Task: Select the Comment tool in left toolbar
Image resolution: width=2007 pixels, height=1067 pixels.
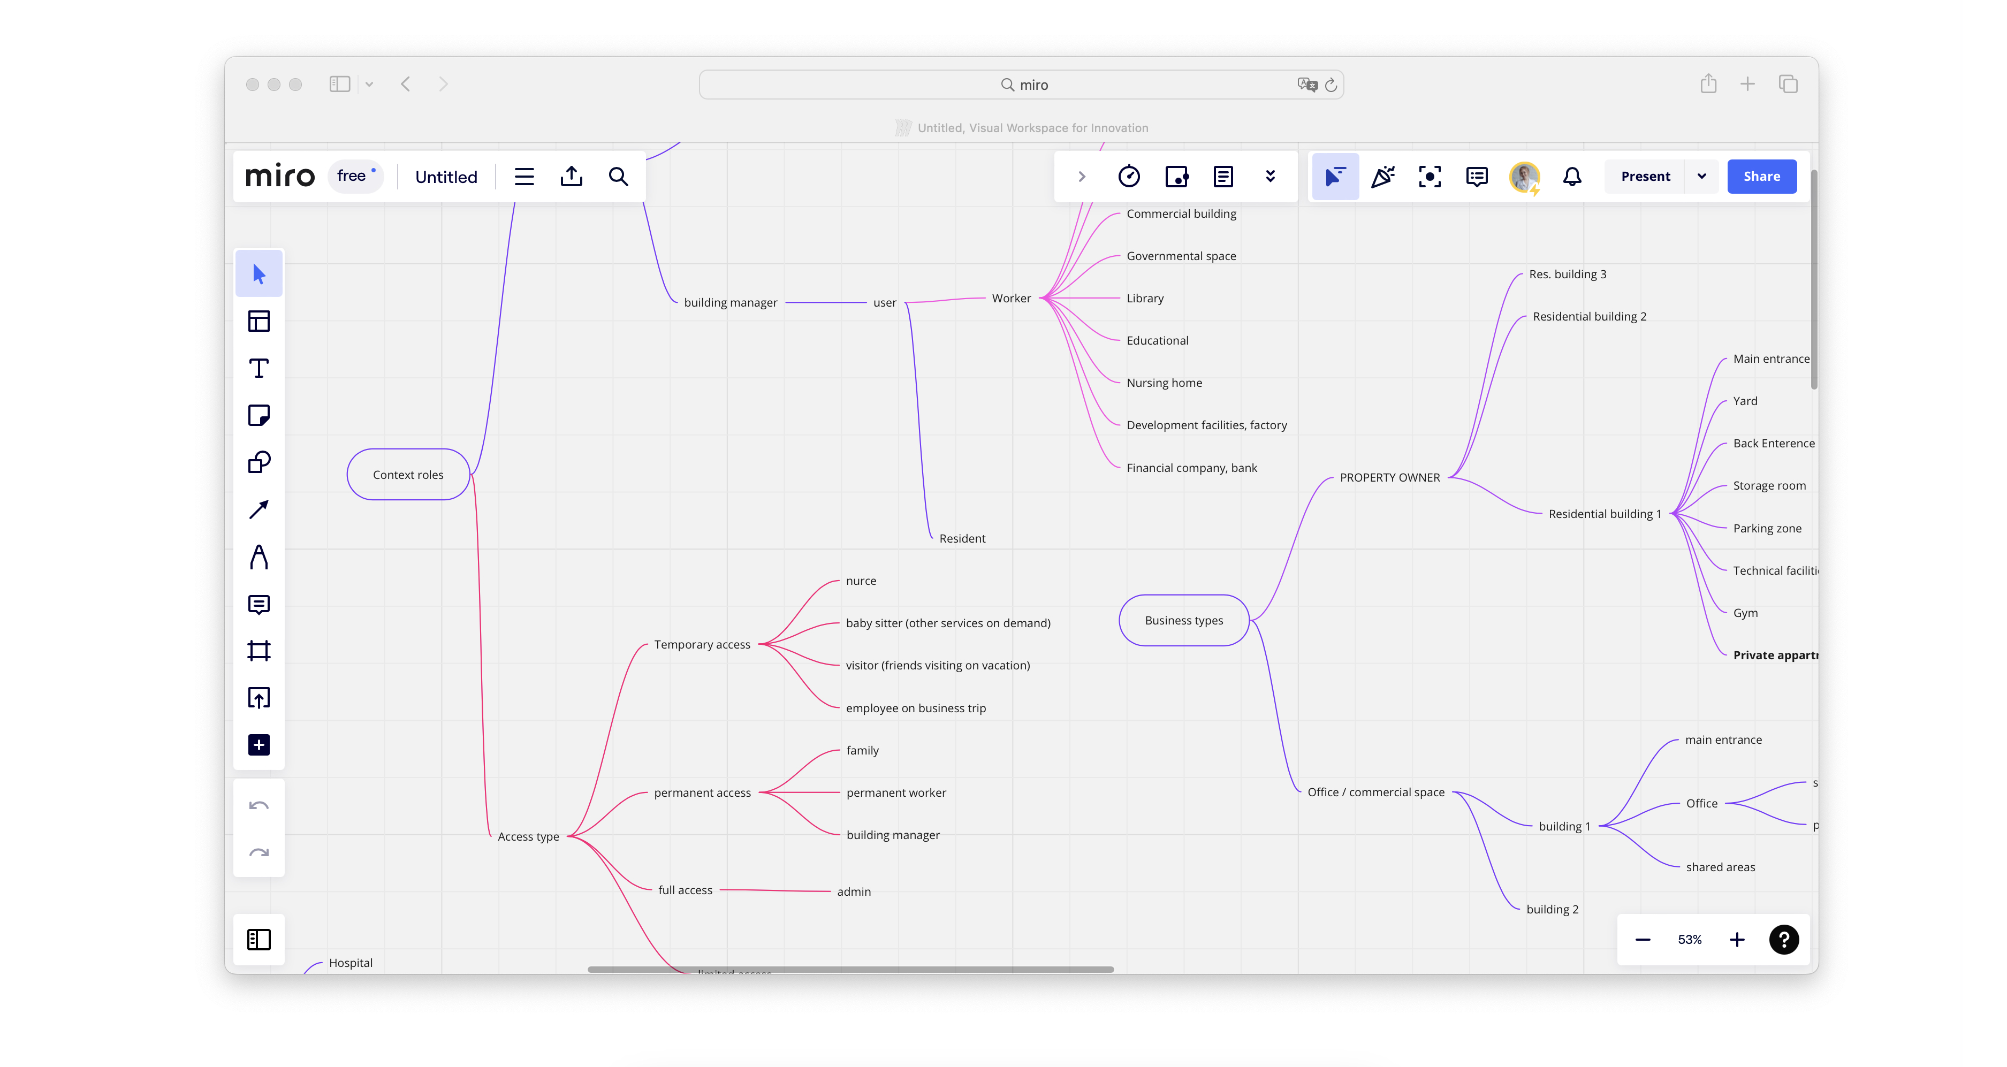Action: (259, 604)
